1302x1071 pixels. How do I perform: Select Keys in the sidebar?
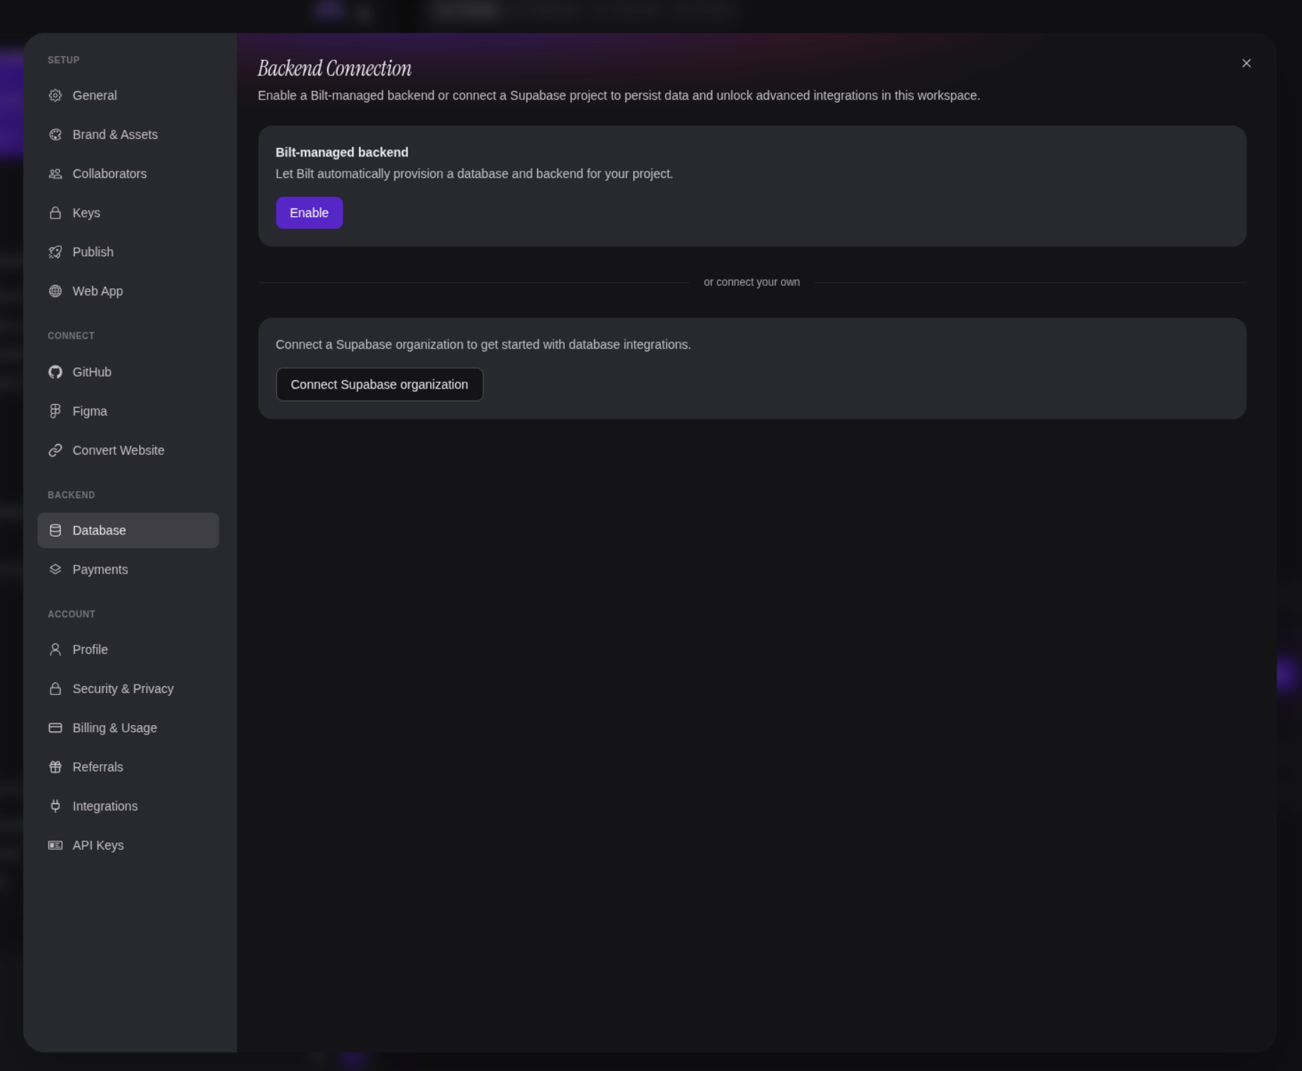pyautogui.click(x=128, y=213)
